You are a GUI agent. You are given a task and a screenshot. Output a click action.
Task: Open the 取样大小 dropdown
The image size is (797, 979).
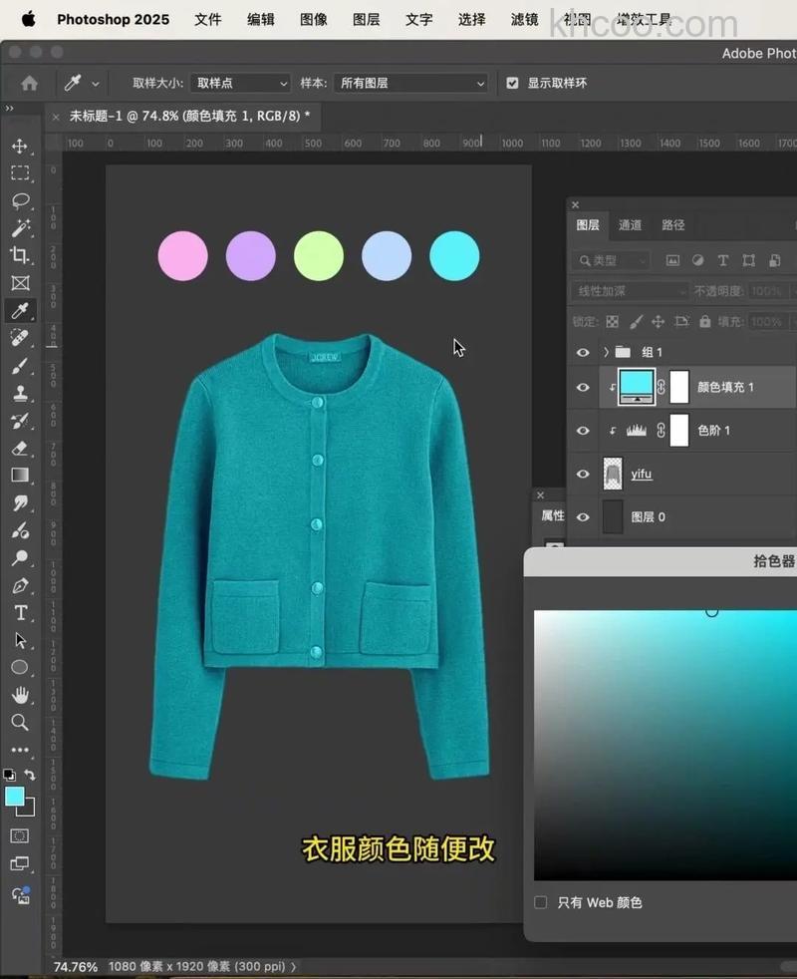pos(239,84)
